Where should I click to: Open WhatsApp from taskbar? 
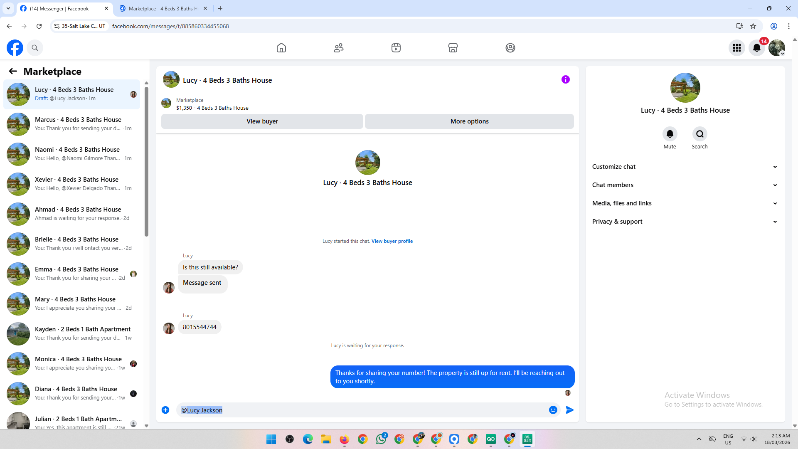pos(381,439)
